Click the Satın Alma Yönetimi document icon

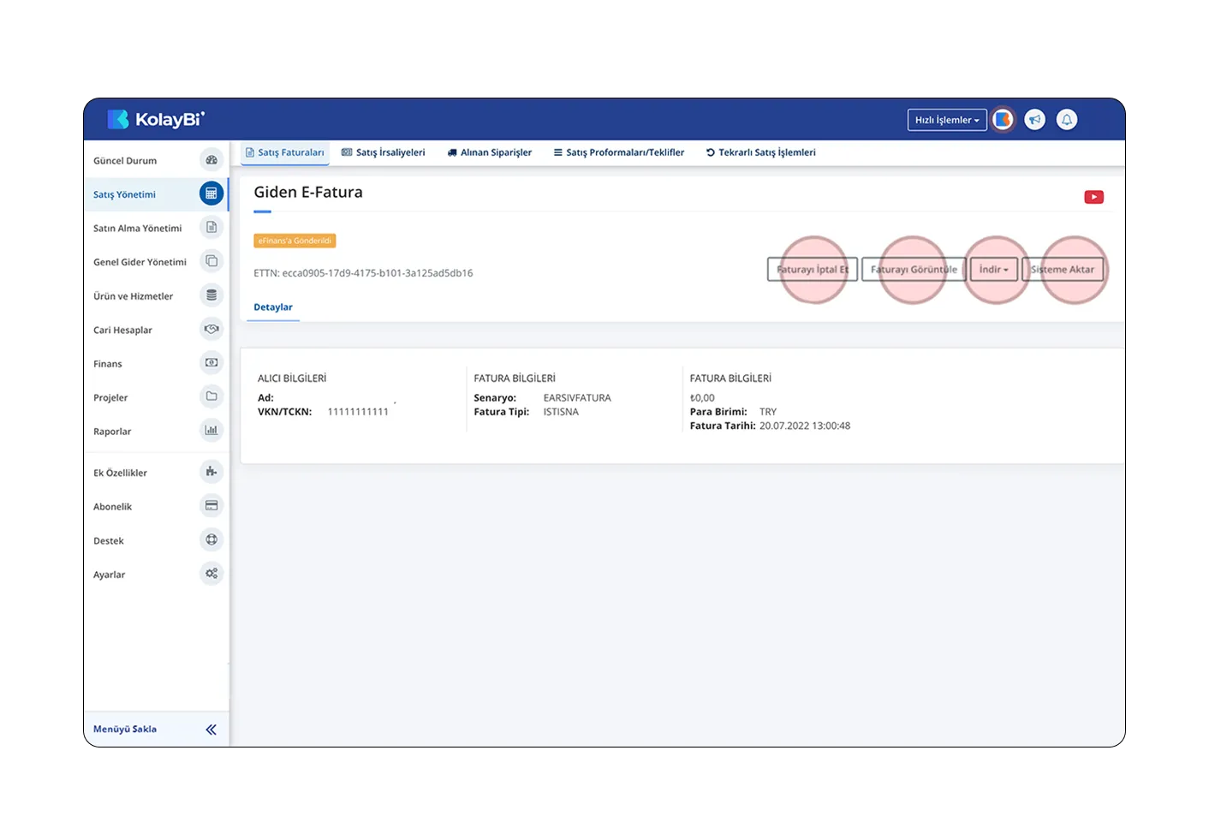pyautogui.click(x=211, y=228)
